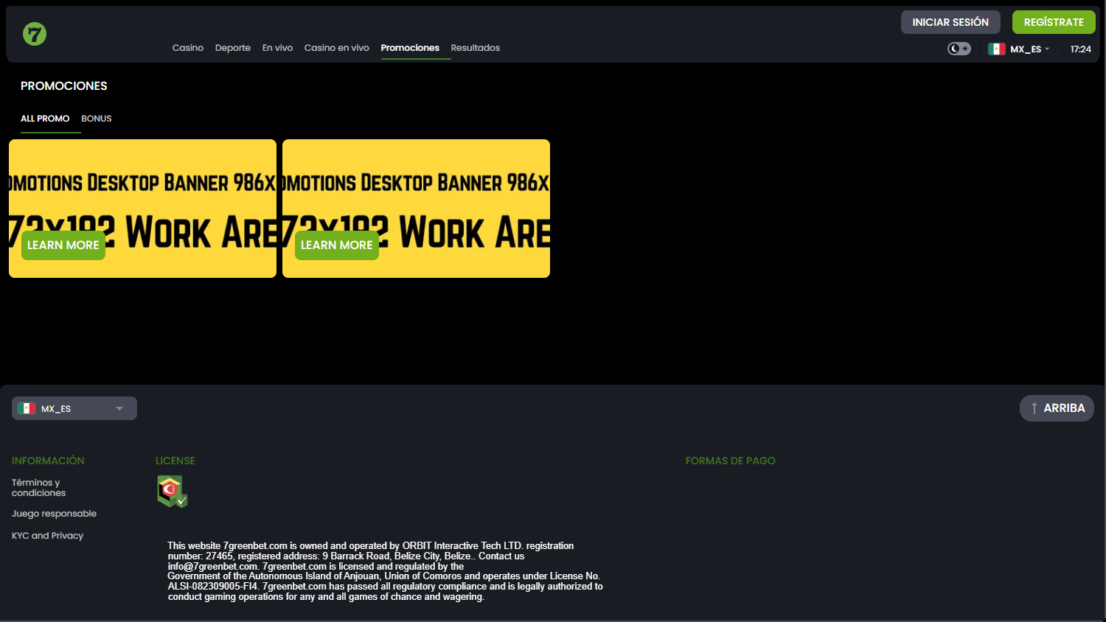Click the REGÍSTRATE button
This screenshot has width=1106, height=622.
(x=1054, y=21)
